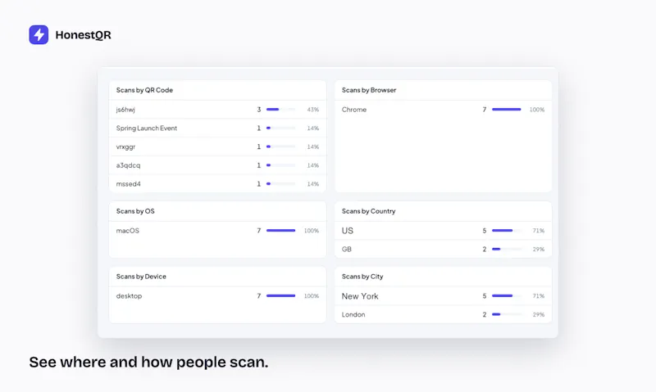Click the 29% value for GB
Viewport: 656px width, 392px height.
[x=539, y=250]
